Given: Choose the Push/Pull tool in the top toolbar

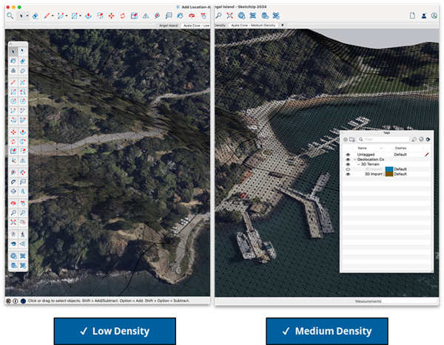Looking at the screenshot, I should [89, 15].
